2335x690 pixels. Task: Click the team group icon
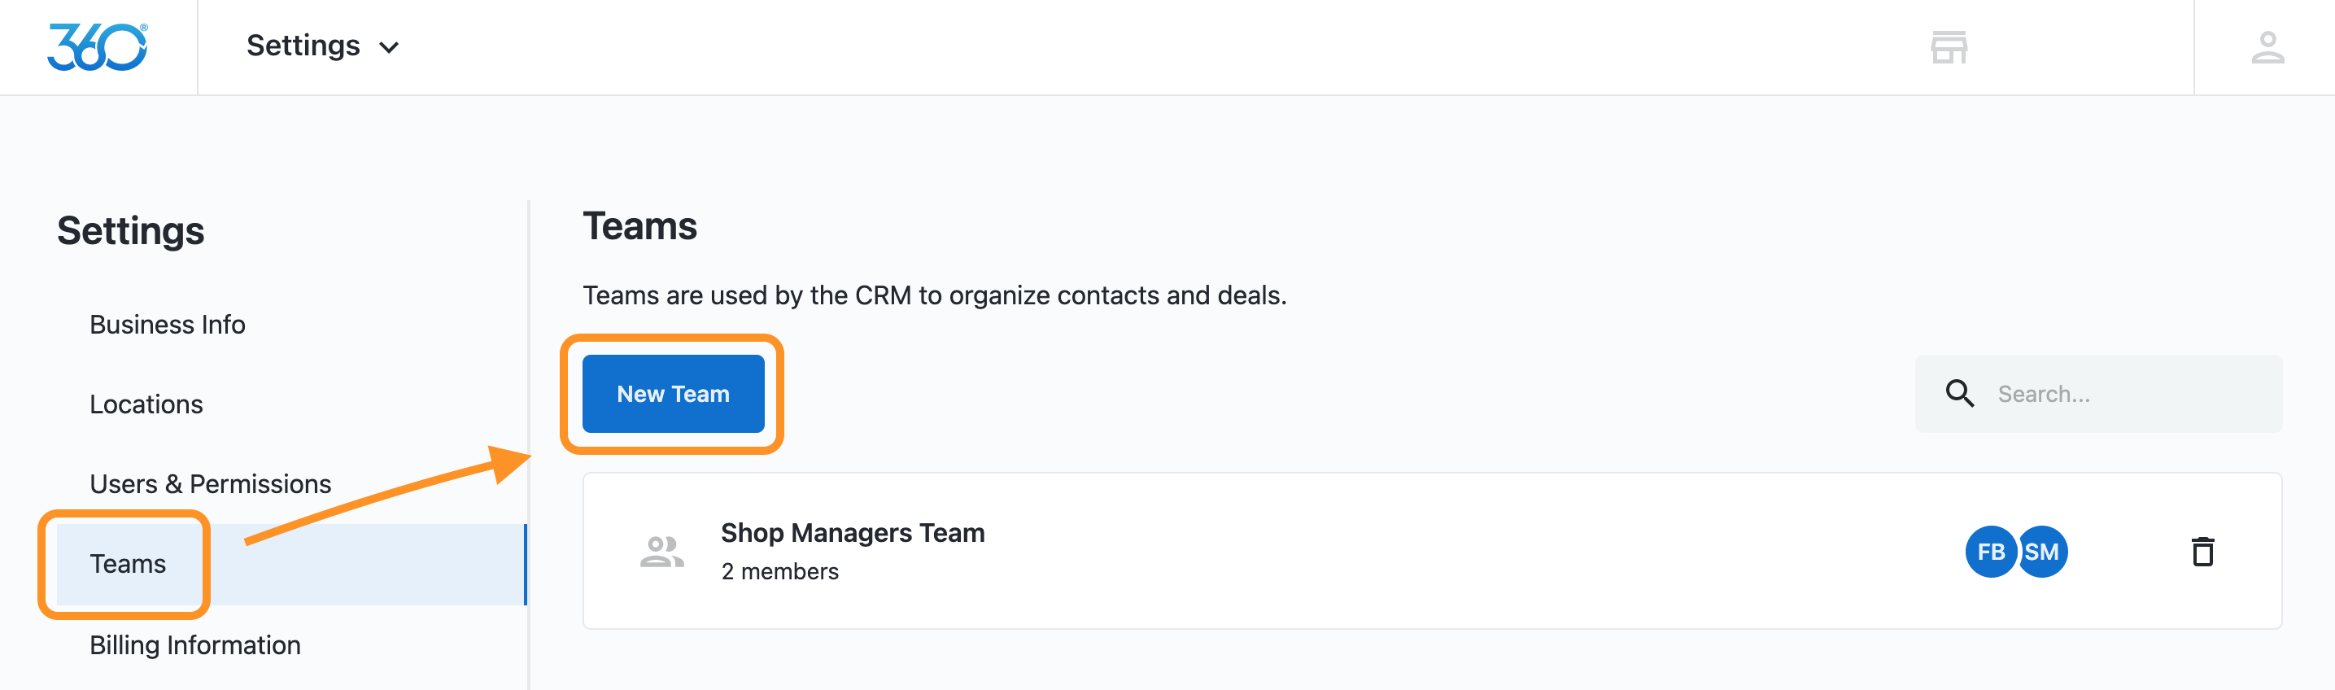pos(661,552)
